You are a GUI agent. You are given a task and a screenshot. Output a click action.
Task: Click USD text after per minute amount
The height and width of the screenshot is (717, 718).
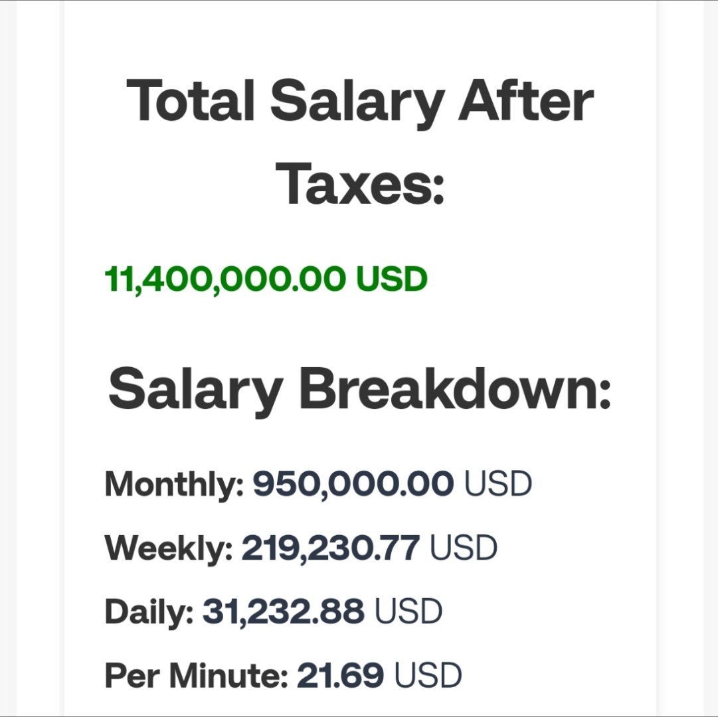point(428,675)
